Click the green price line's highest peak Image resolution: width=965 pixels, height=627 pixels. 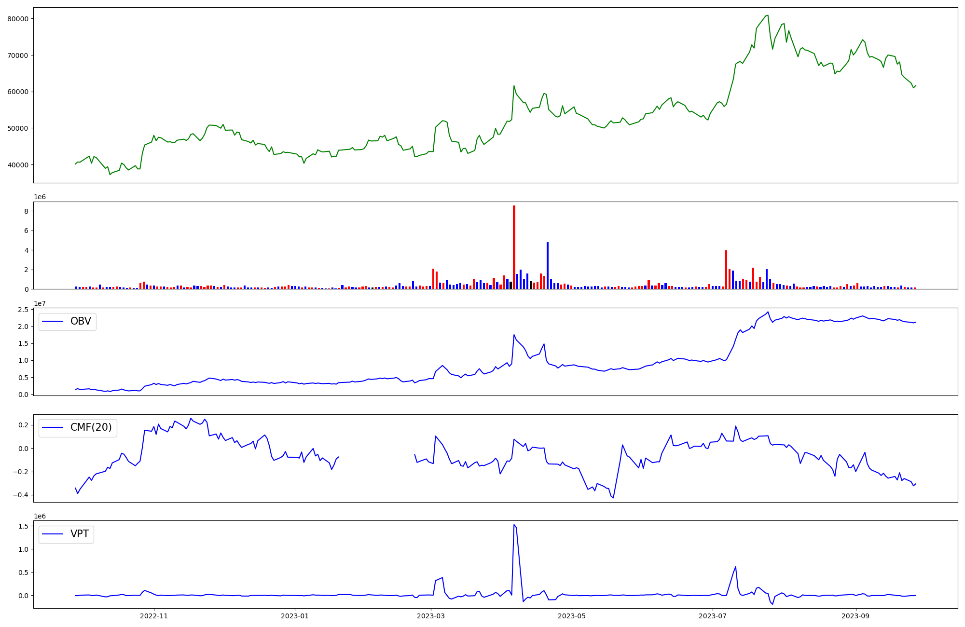pyautogui.click(x=768, y=15)
